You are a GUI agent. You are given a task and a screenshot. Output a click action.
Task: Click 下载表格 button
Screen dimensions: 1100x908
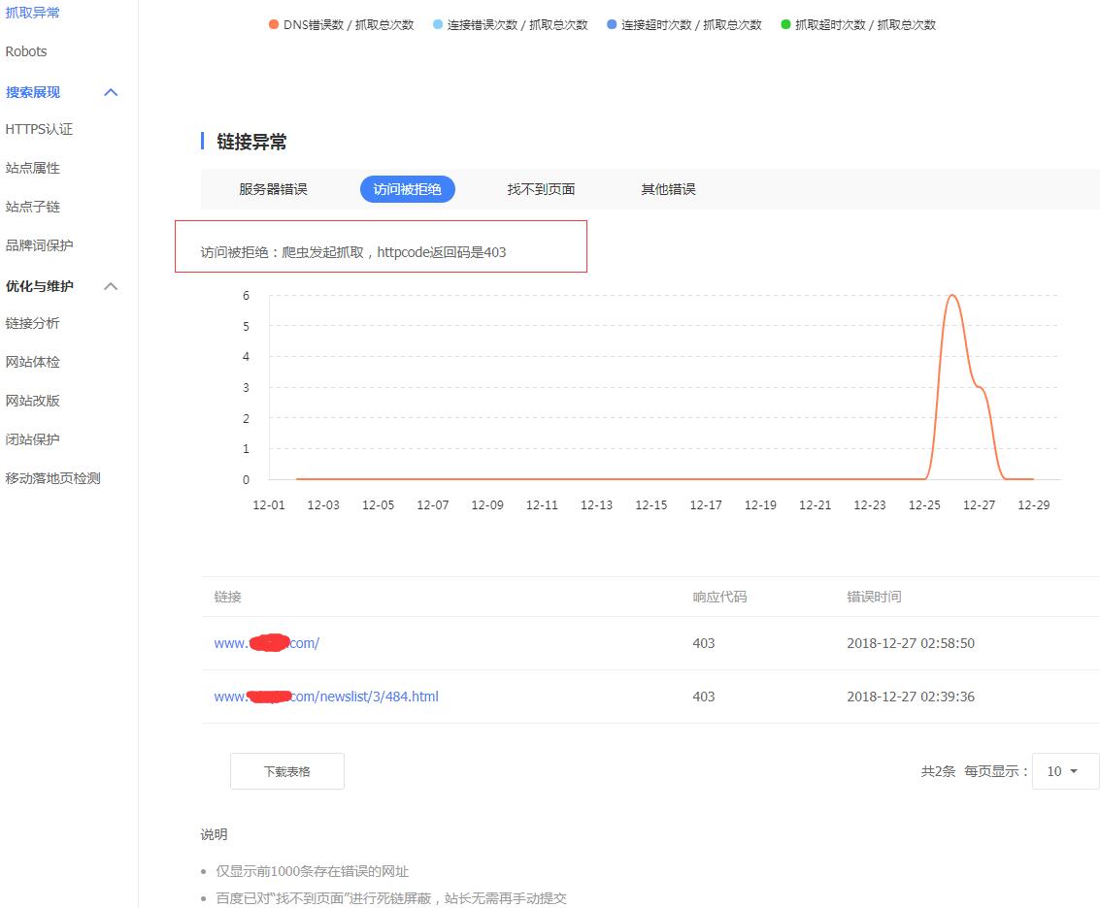click(286, 771)
